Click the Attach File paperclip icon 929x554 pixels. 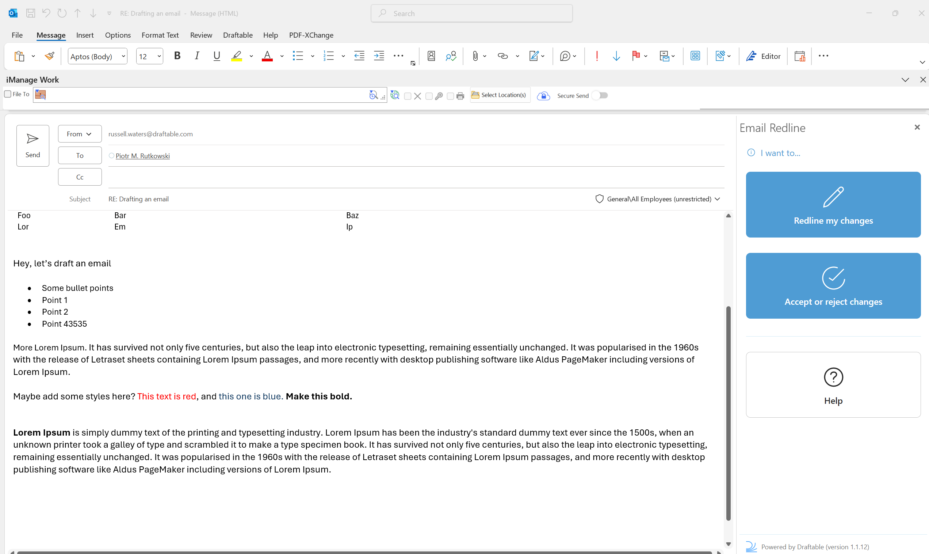point(475,56)
